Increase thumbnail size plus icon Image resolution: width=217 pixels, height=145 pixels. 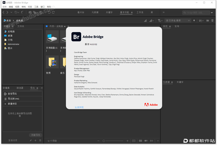coord(128,141)
